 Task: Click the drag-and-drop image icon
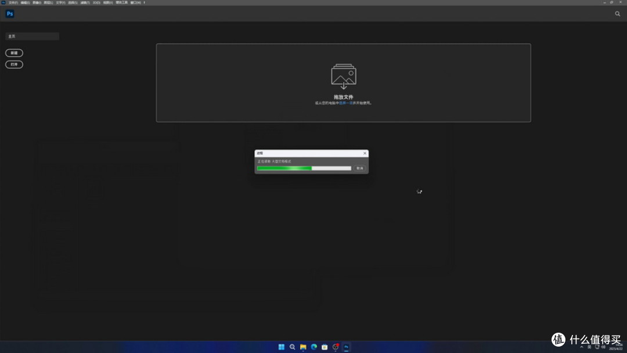pyautogui.click(x=344, y=77)
